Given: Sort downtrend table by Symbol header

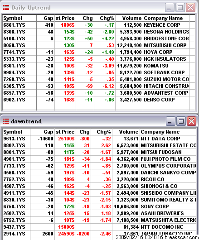Looking at the screenshot, I should (x=16, y=132).
